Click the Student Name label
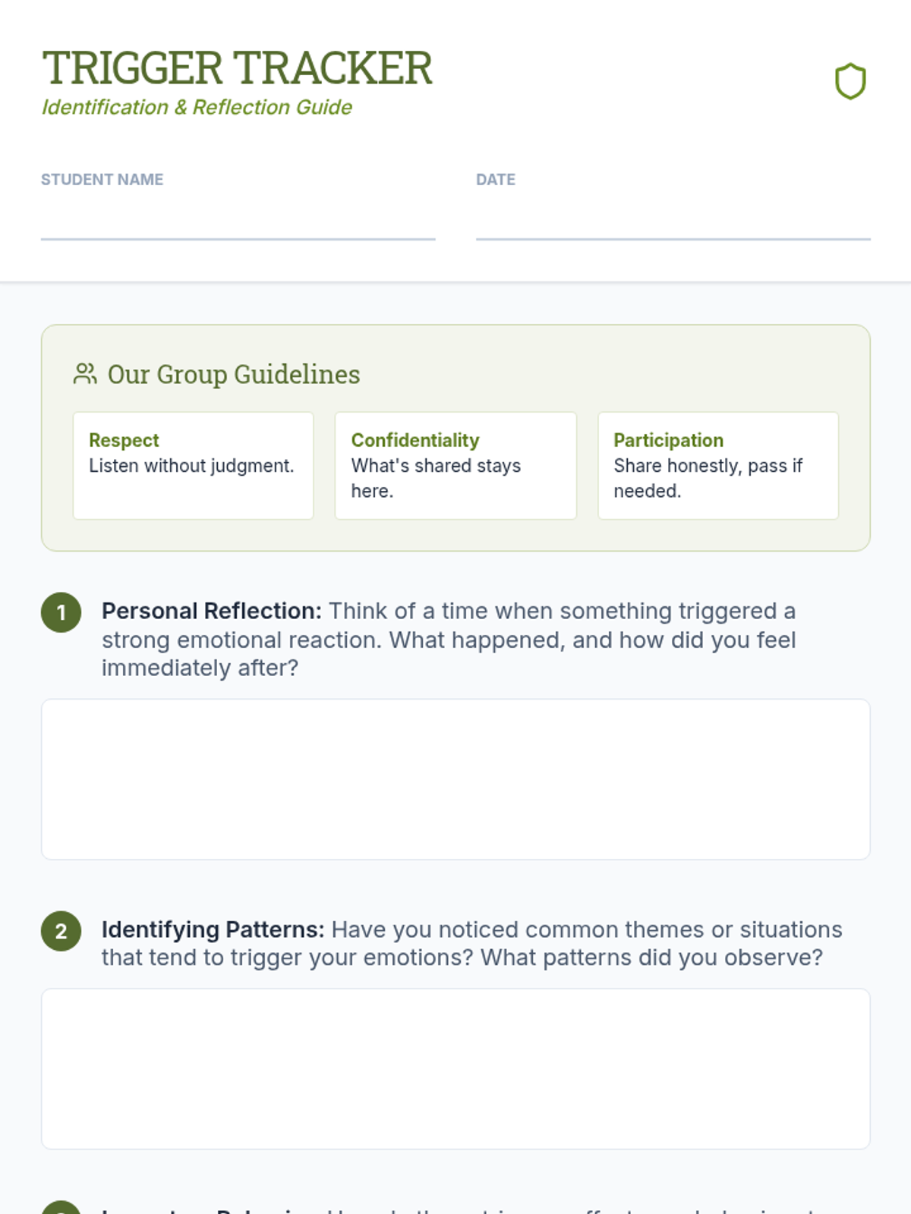911x1214 pixels. click(102, 180)
